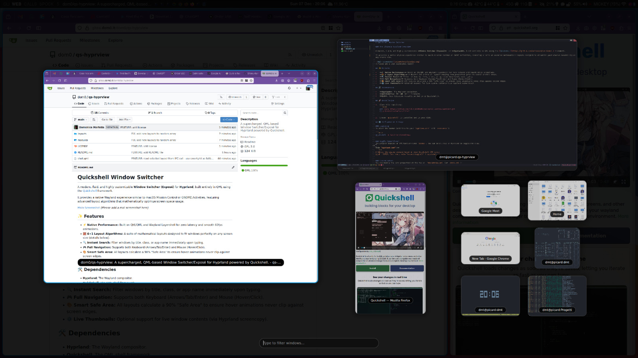Click the Main Screenshot link in the README
The width and height of the screenshot is (638, 358).
tap(89, 208)
